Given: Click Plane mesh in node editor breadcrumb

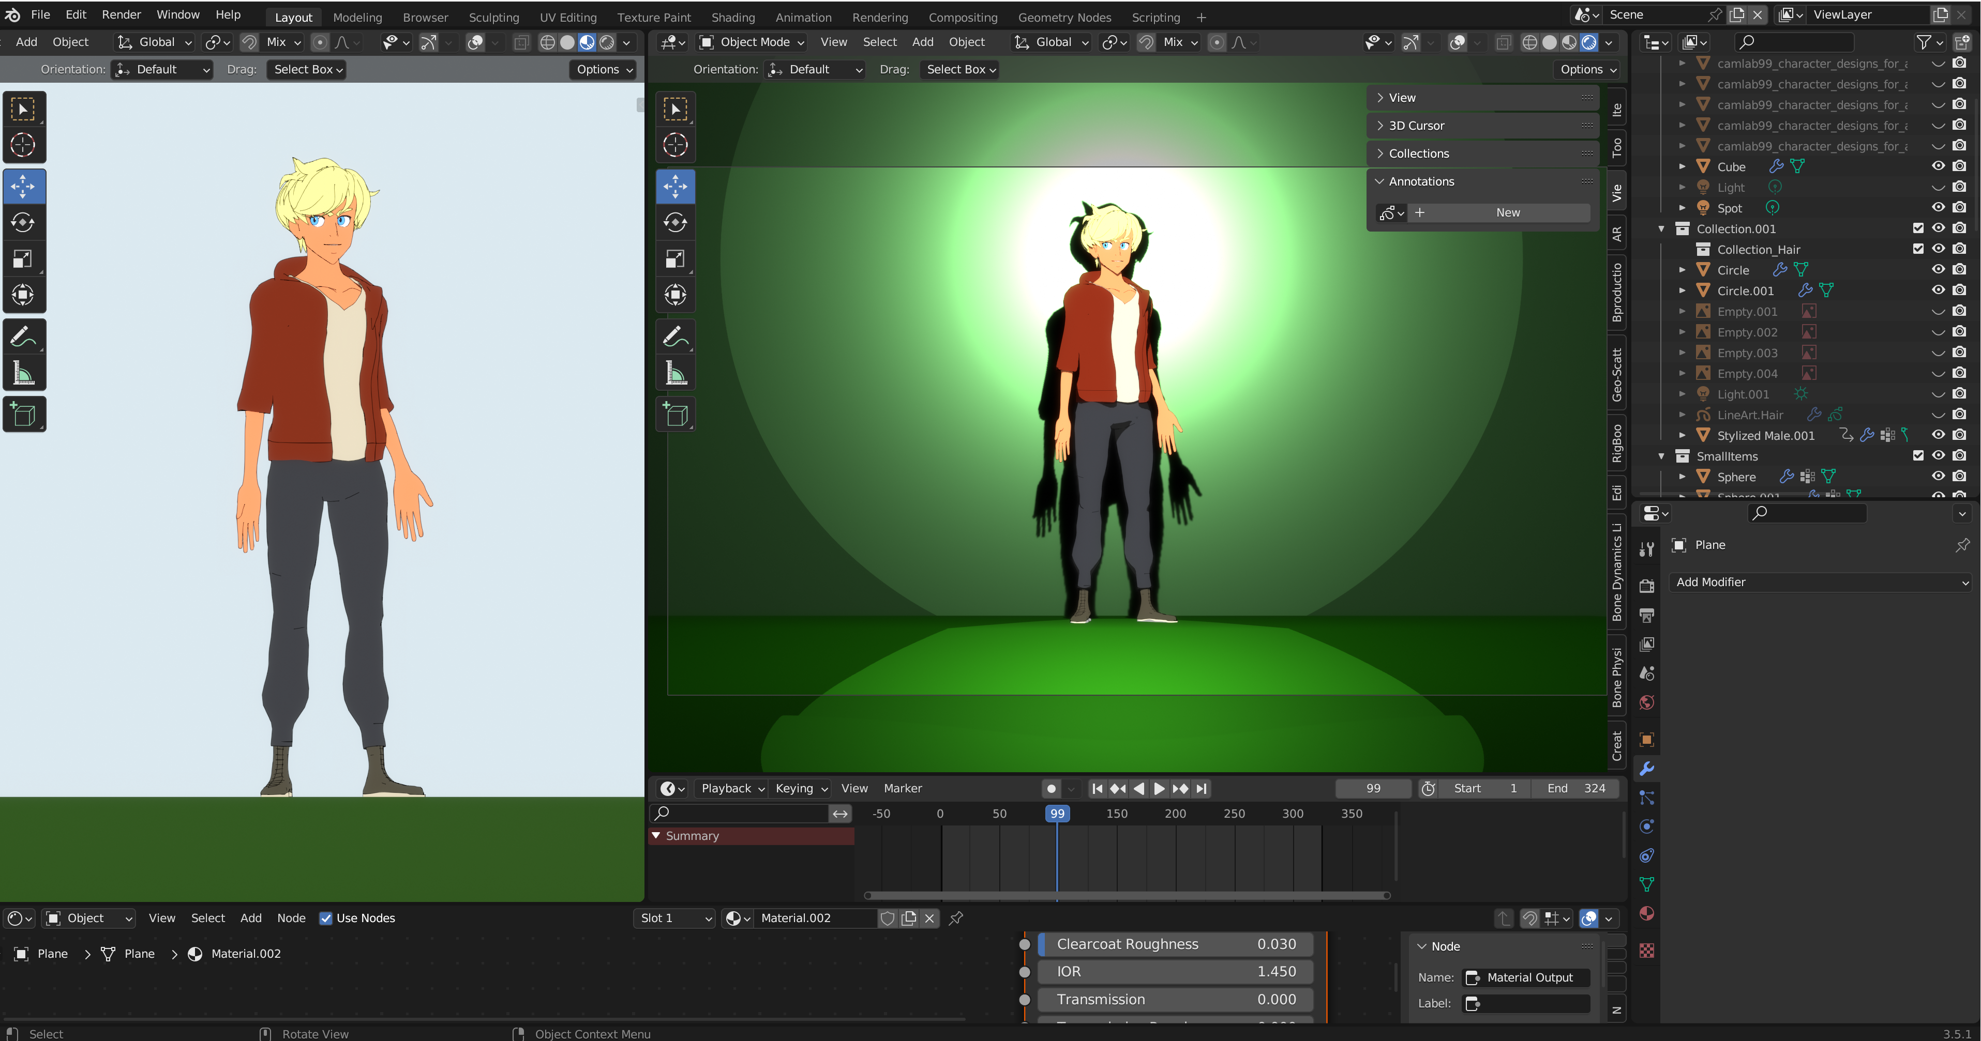Looking at the screenshot, I should tap(129, 954).
